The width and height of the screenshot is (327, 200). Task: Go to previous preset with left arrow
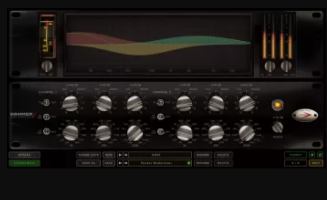[x=120, y=163]
